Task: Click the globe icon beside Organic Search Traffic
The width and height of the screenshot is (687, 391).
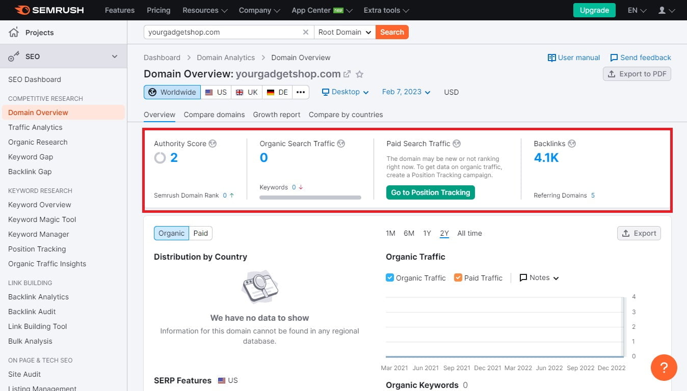Action: [341, 144]
